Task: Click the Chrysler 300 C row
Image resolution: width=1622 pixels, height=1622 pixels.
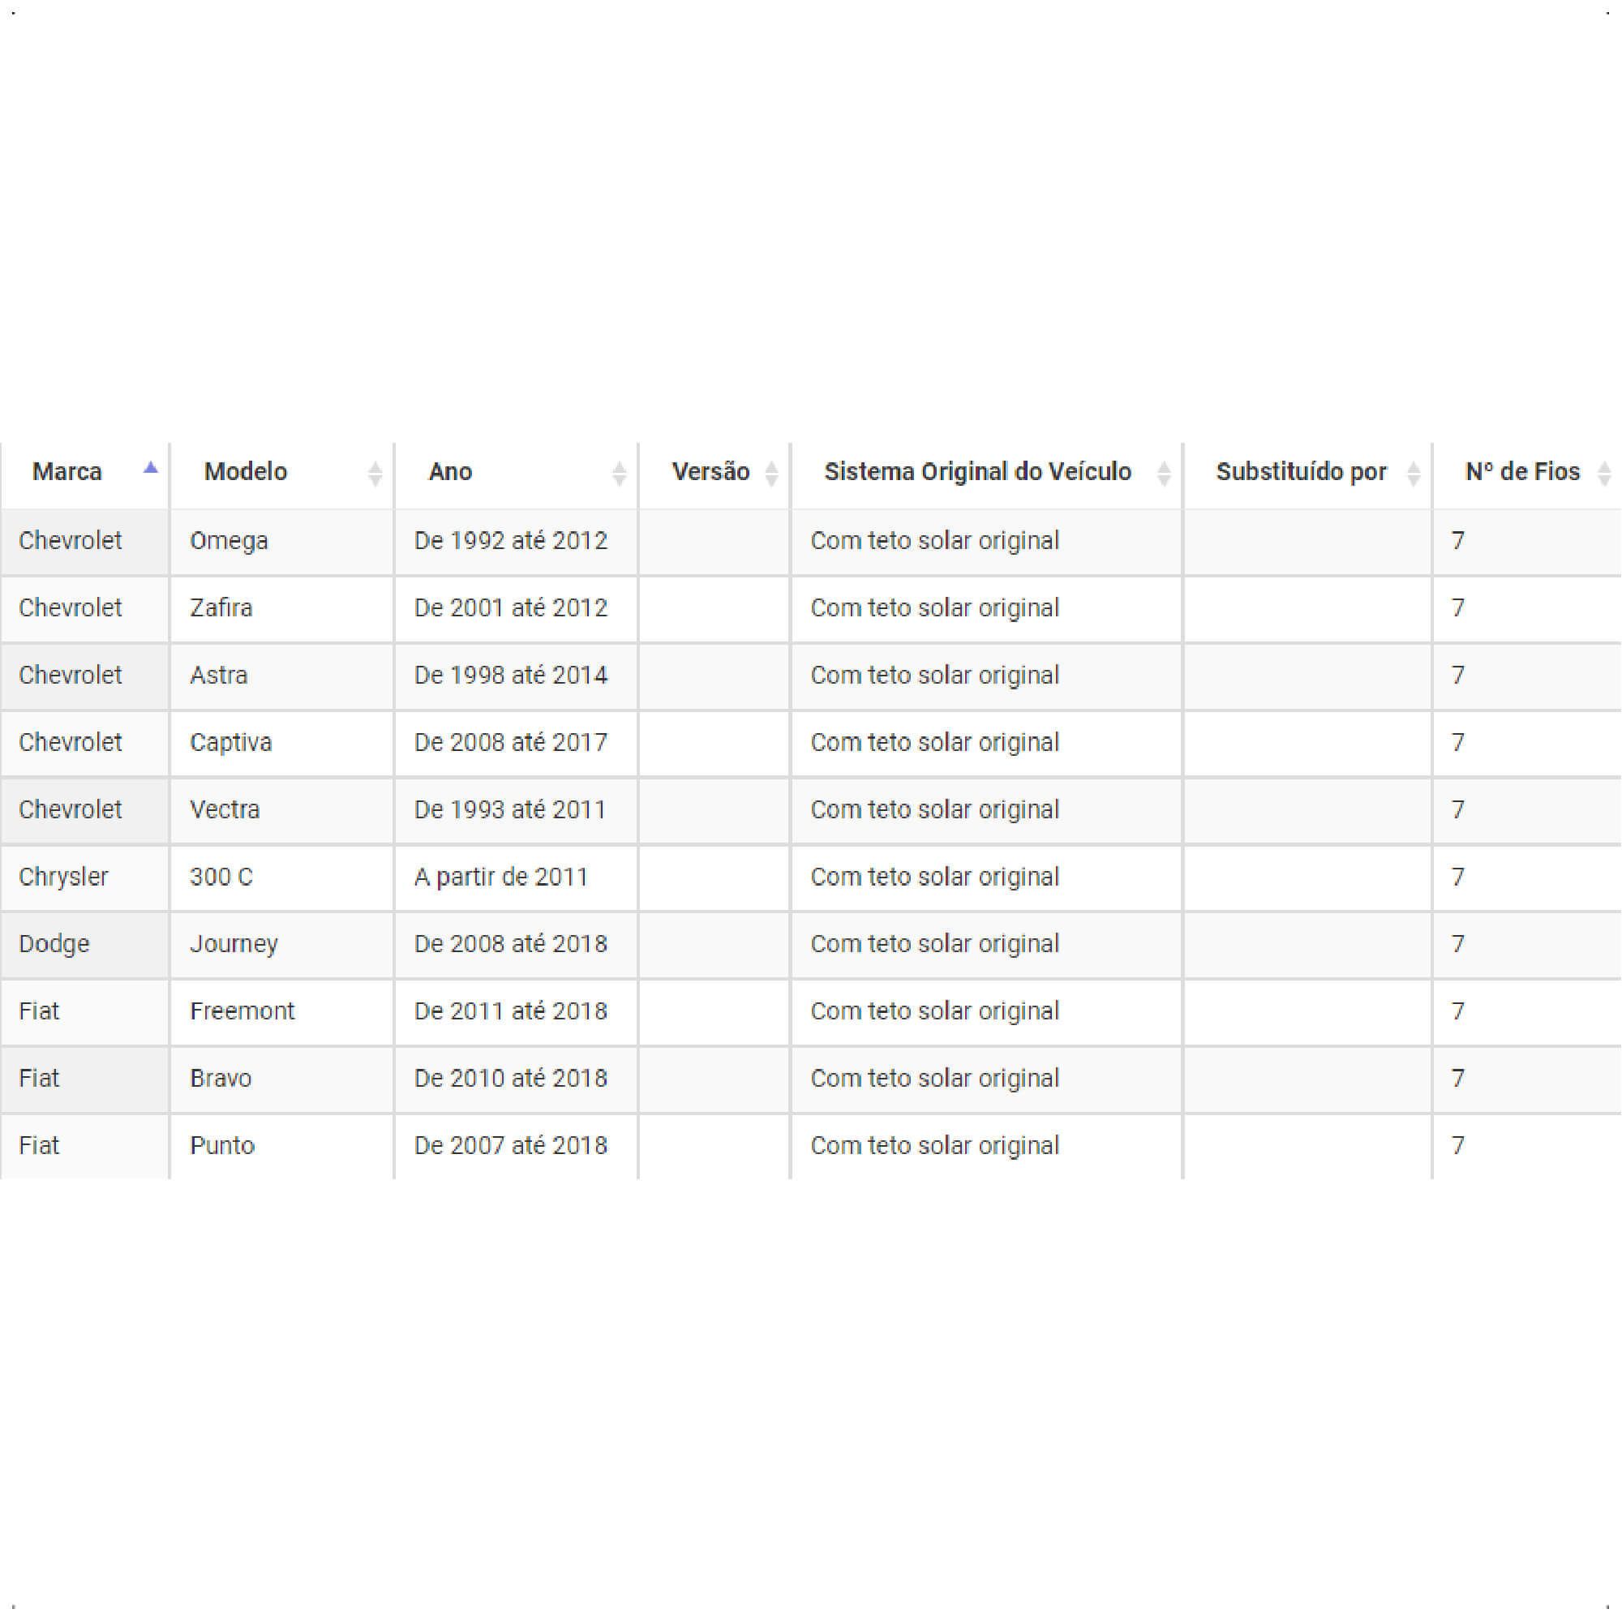Action: 811,878
